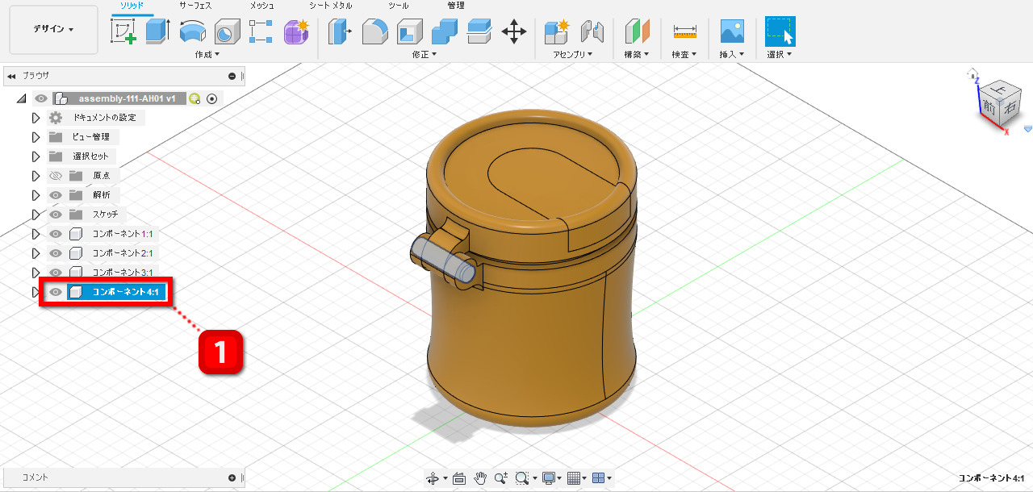Open the 挿入 panel dropdown
1033x492 pixels.
[x=731, y=55]
